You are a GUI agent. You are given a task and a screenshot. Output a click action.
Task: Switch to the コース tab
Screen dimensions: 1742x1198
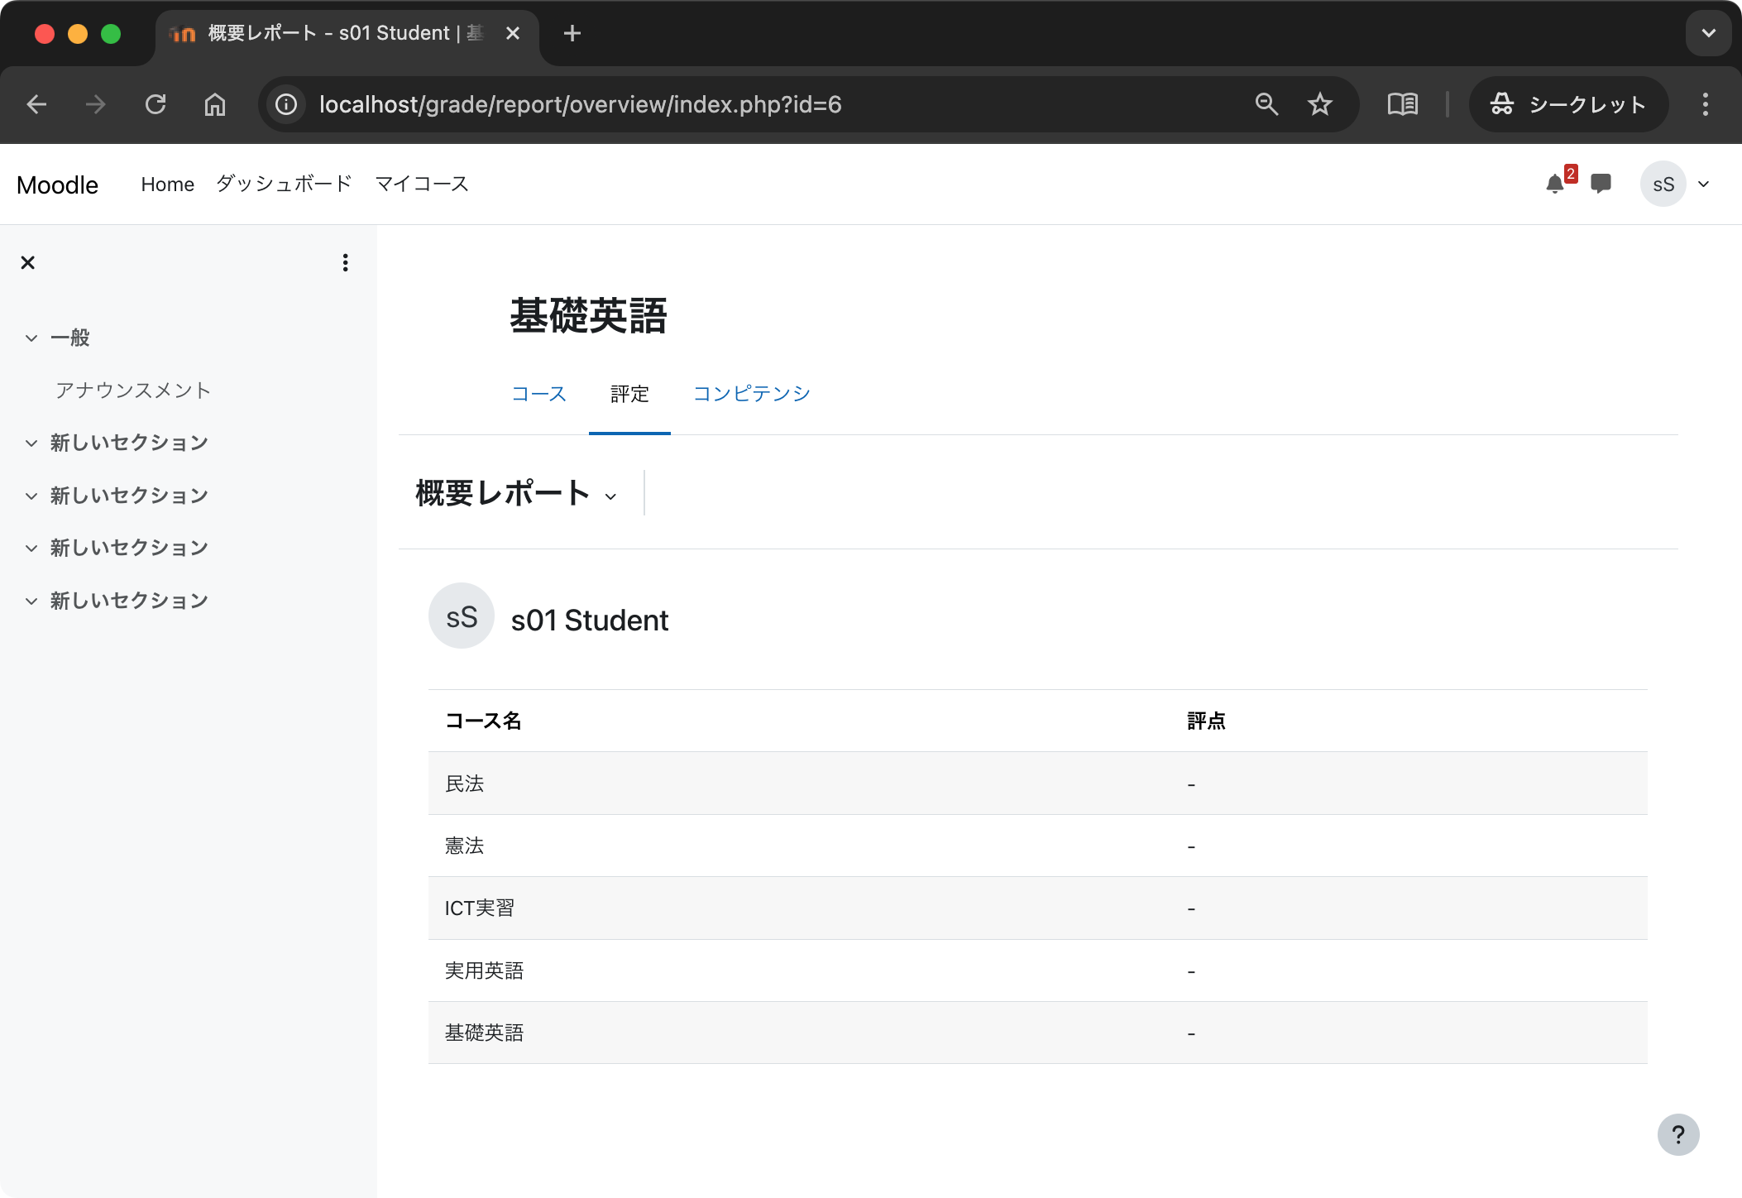(538, 395)
